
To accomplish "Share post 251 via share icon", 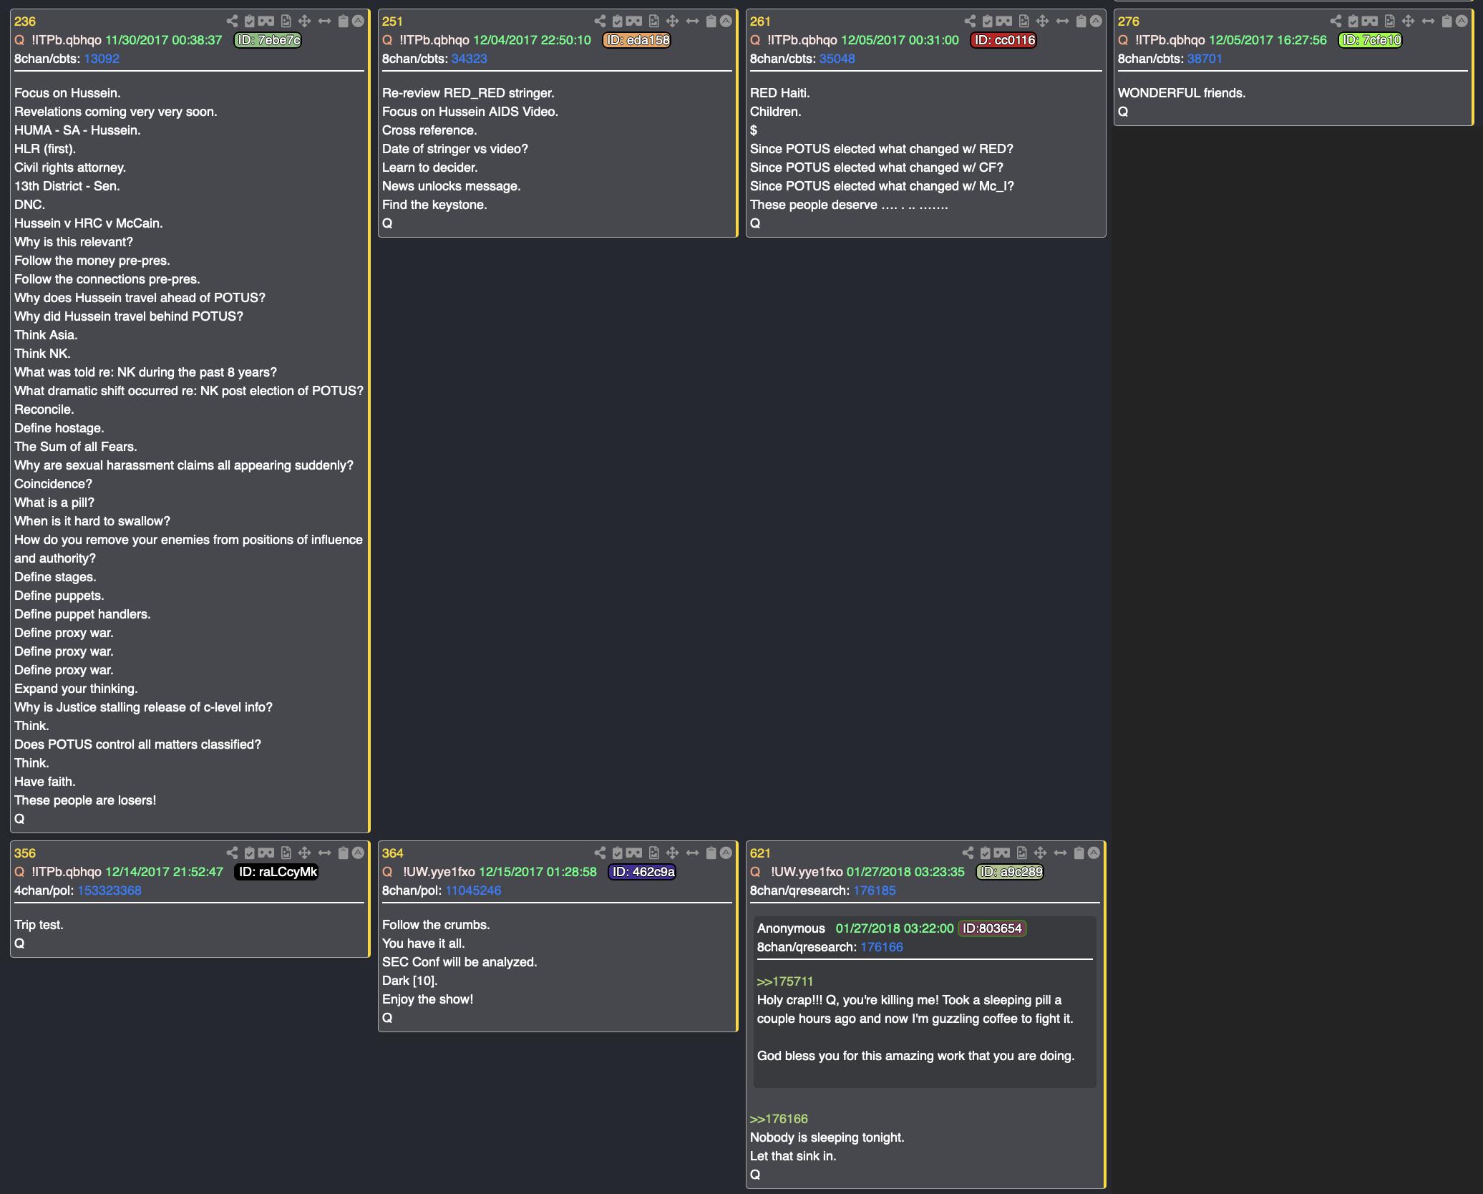I will [x=600, y=21].
